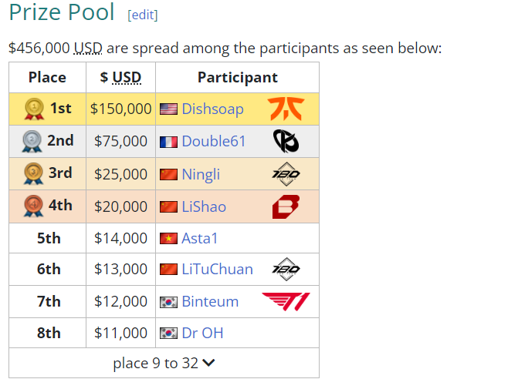Click the silver 2nd place medal icon
This screenshot has width=518, height=379.
pyautogui.click(x=32, y=141)
